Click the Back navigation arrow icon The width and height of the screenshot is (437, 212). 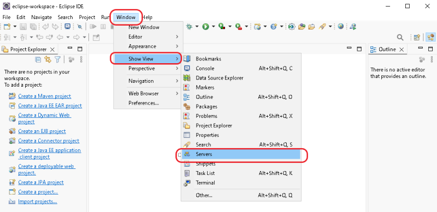pos(60,37)
